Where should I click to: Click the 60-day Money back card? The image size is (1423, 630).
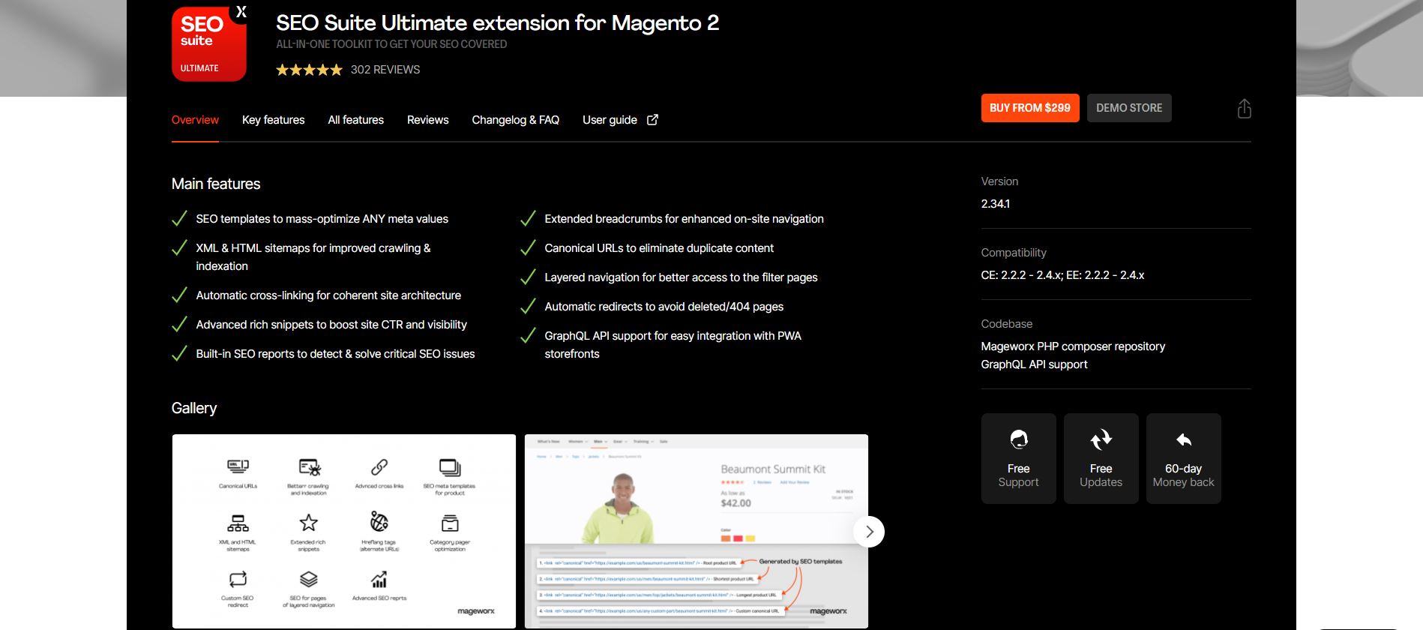(1183, 458)
